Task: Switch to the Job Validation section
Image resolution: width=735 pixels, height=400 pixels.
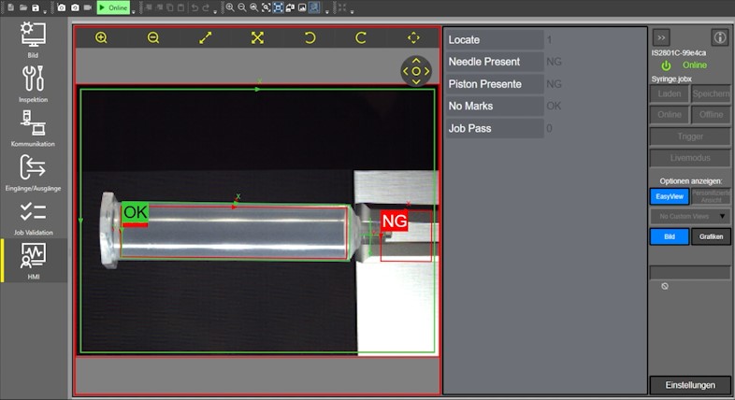Action: coord(34,217)
